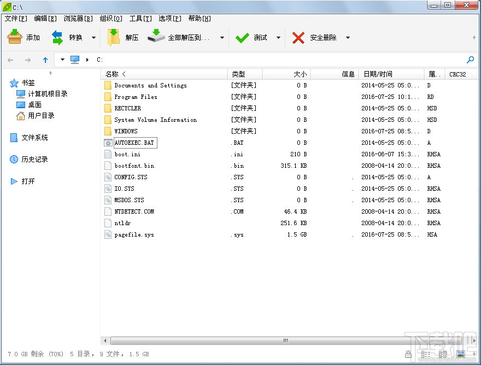
Task: Open the dropdown arrow next to 转换
Action: pyautogui.click(x=93, y=38)
